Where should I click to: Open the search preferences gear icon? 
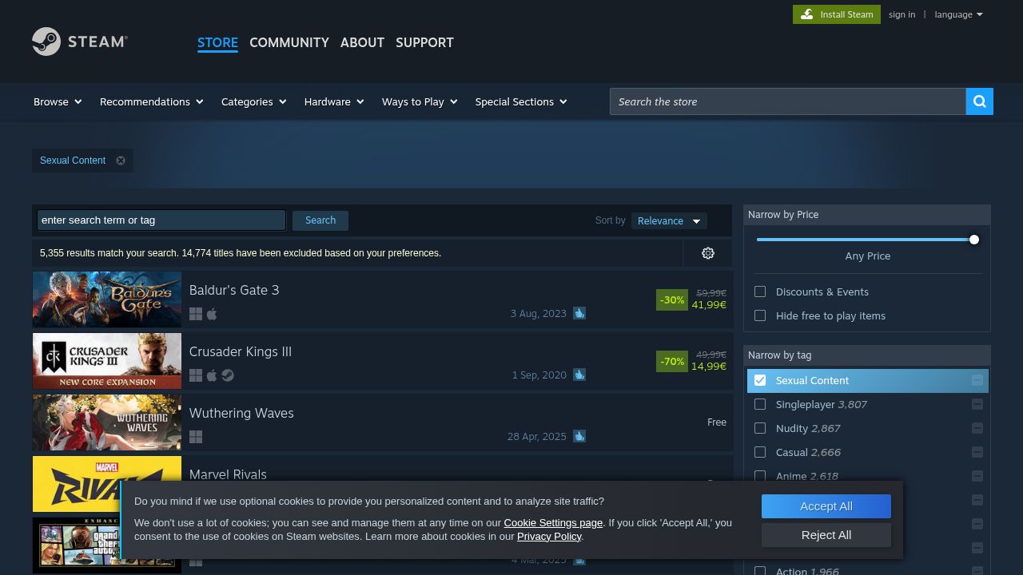(x=707, y=253)
